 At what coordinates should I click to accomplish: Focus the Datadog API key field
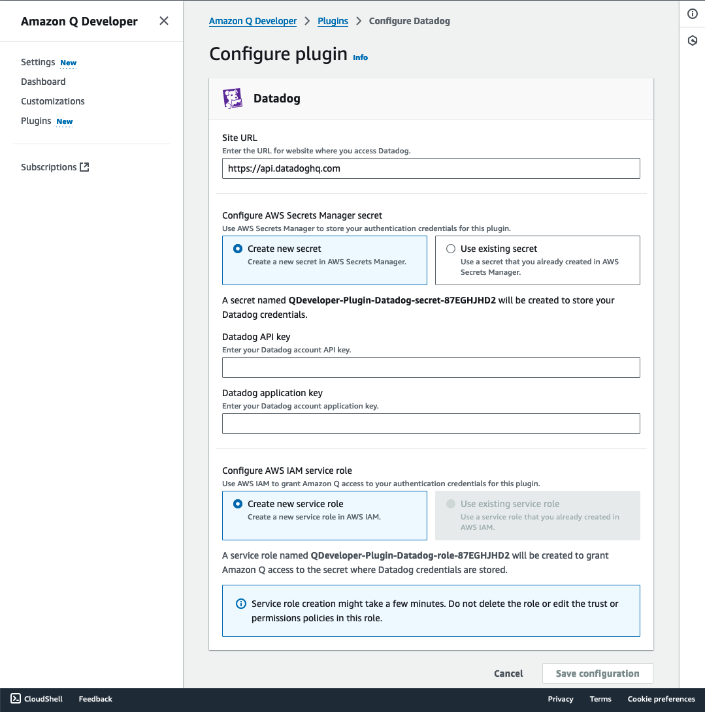point(431,367)
